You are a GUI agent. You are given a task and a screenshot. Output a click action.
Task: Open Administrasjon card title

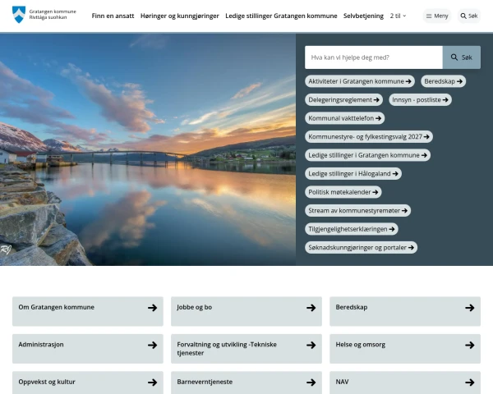pos(41,345)
